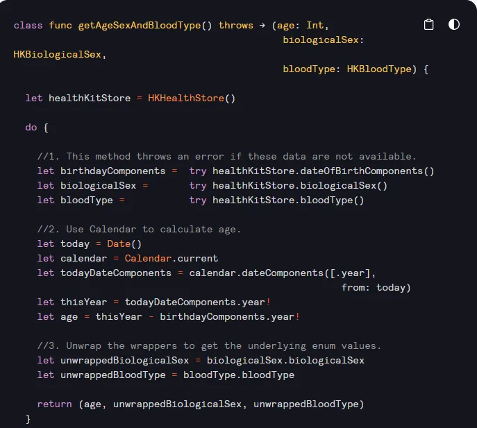Click the HKBiologicalSex type on its own line
This screenshot has width=477, height=428.
click(57, 54)
